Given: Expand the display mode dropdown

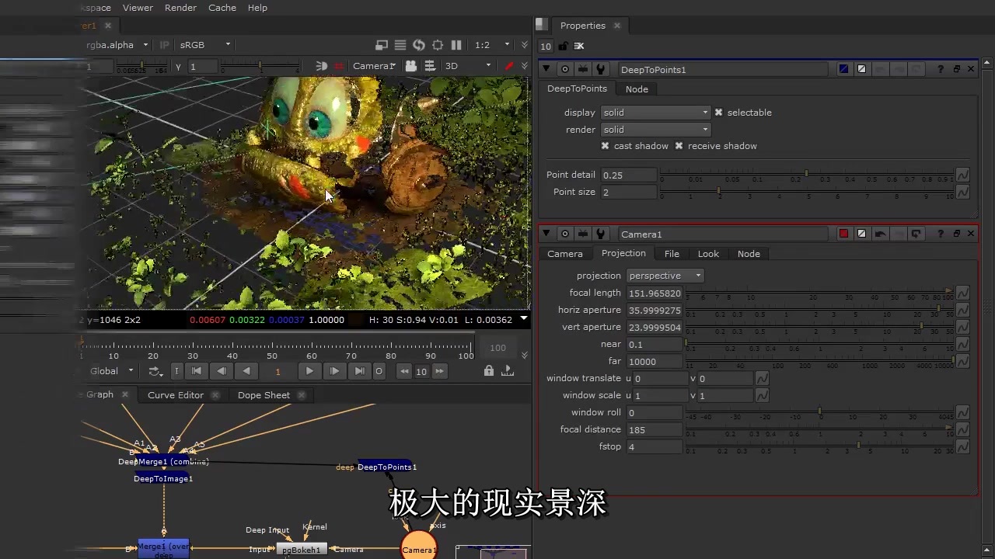Looking at the screenshot, I should click(655, 113).
